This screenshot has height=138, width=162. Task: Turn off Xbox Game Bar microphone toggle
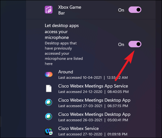pos(135,10)
